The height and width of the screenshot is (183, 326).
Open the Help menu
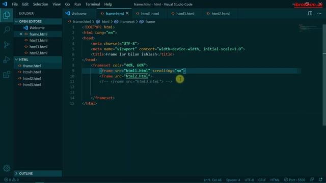coord(108,4)
